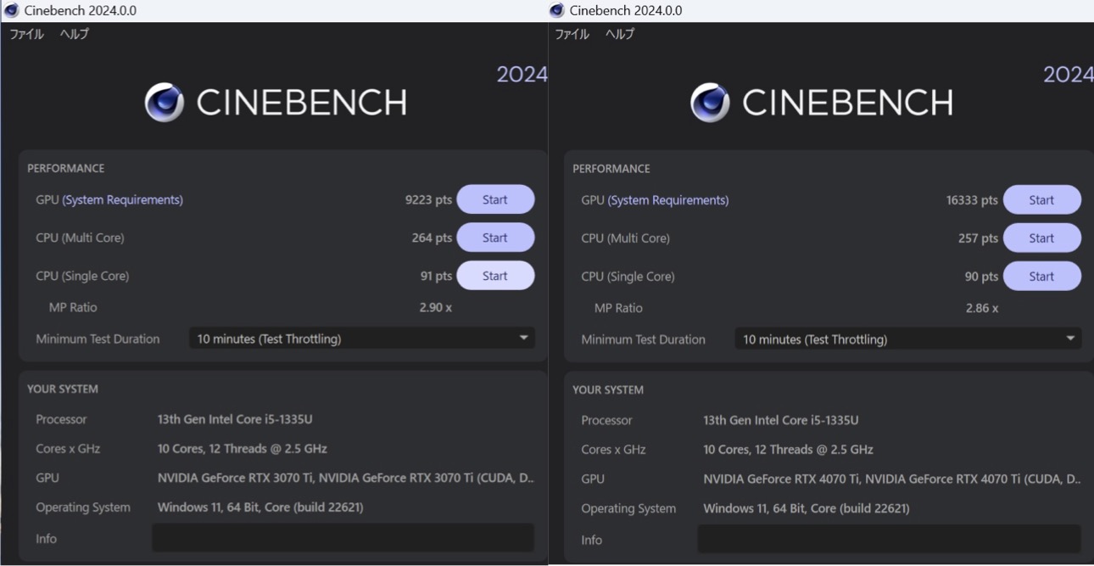The height and width of the screenshot is (566, 1094).
Task: Start CPU Single Core test in left window
Action: point(495,276)
